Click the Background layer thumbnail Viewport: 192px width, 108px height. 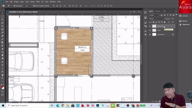coord(154,34)
